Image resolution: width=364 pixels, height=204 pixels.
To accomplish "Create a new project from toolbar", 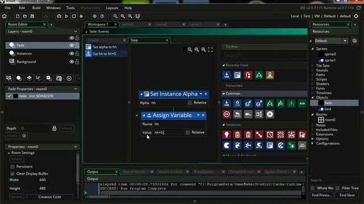I will pyautogui.click(x=18, y=16).
